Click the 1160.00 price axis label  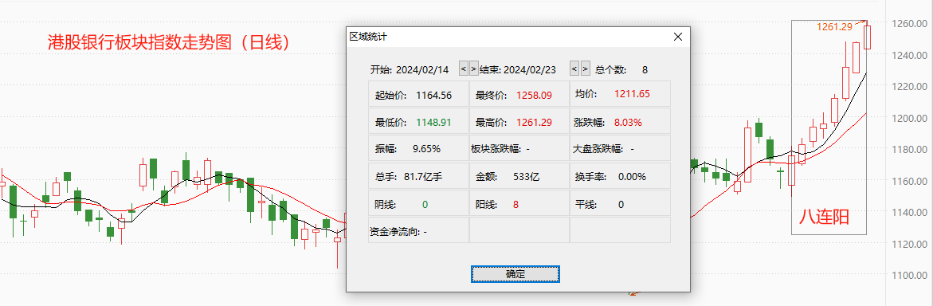[909, 181]
